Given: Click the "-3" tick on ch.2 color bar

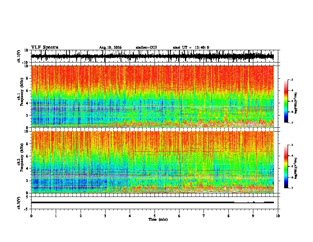Looking at the screenshot, I should point(292,145).
